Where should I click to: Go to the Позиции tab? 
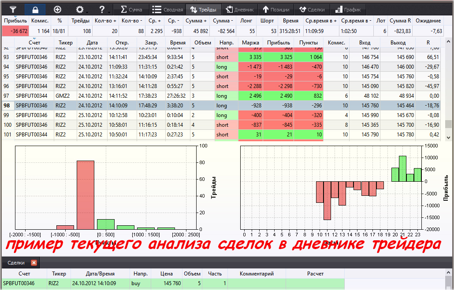276,9
